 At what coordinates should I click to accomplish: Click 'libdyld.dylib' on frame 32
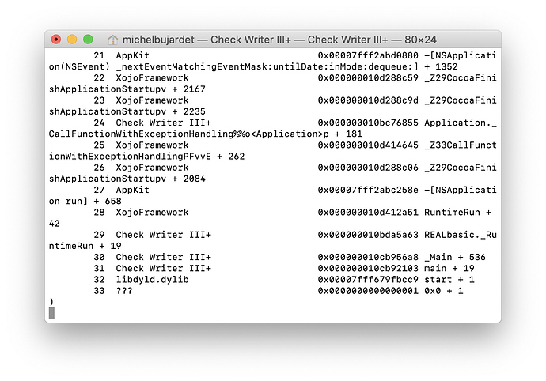coord(152,279)
